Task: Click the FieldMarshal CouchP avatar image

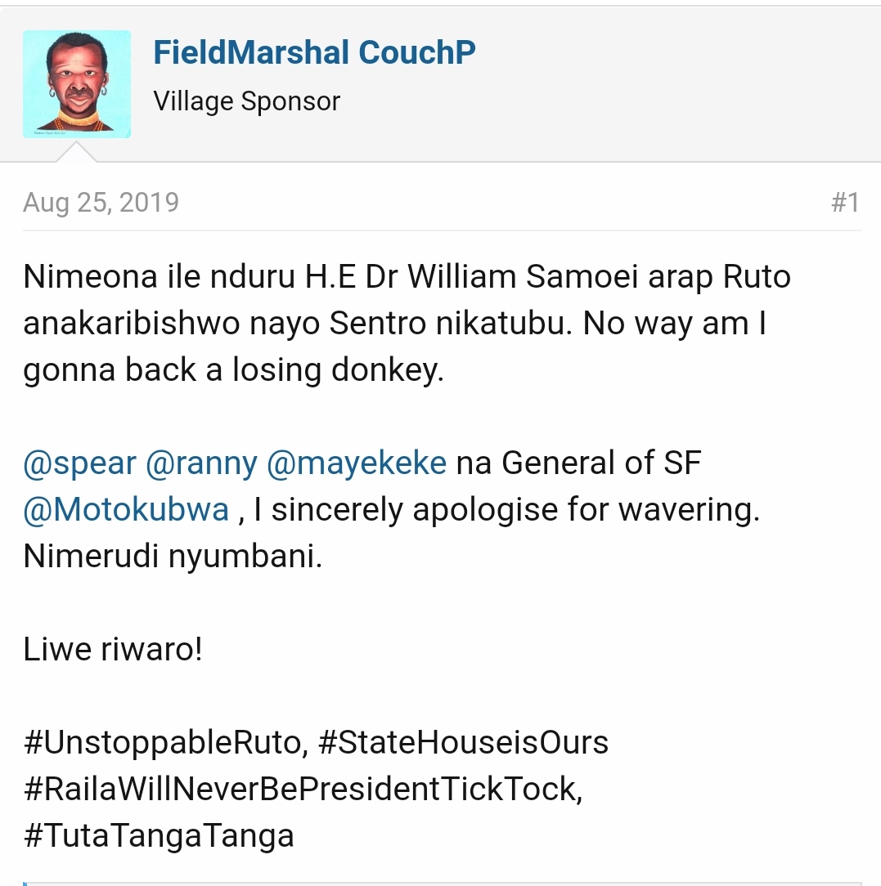Action: (x=77, y=84)
